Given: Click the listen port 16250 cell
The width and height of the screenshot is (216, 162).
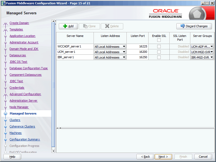Looking at the screenshot, I should point(138,57).
